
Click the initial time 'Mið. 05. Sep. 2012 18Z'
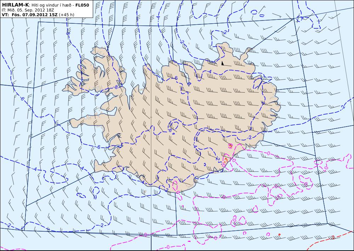point(30,10)
